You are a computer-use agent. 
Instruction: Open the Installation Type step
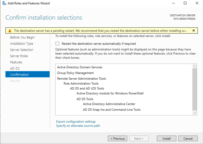pyautogui.click(x=22, y=43)
